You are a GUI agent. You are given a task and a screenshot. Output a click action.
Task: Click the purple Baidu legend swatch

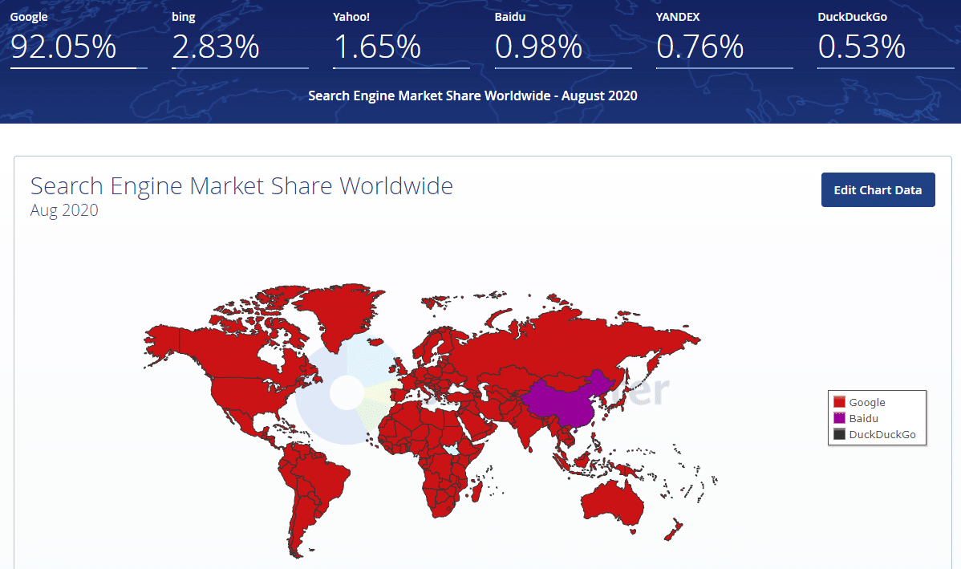(x=839, y=418)
